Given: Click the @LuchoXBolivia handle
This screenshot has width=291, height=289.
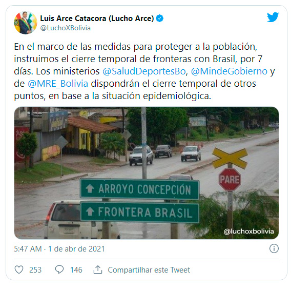Looking at the screenshot, I should point(66,28).
